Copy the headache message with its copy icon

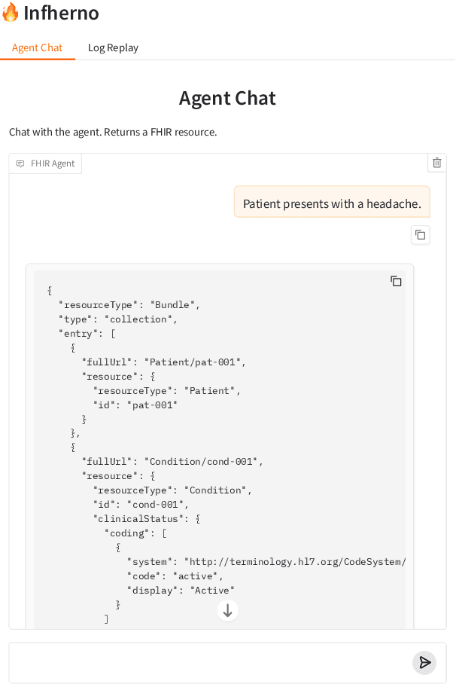(420, 235)
